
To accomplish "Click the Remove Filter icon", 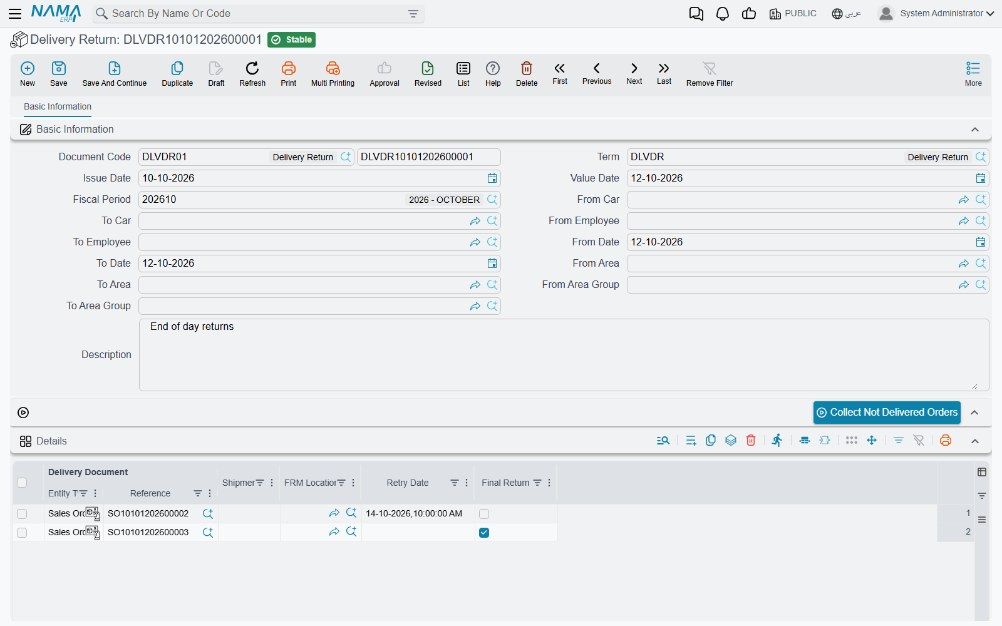I will [710, 68].
